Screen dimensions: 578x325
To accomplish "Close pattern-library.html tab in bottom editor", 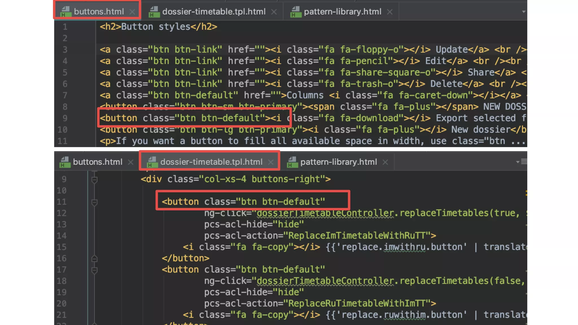I will coord(385,162).
